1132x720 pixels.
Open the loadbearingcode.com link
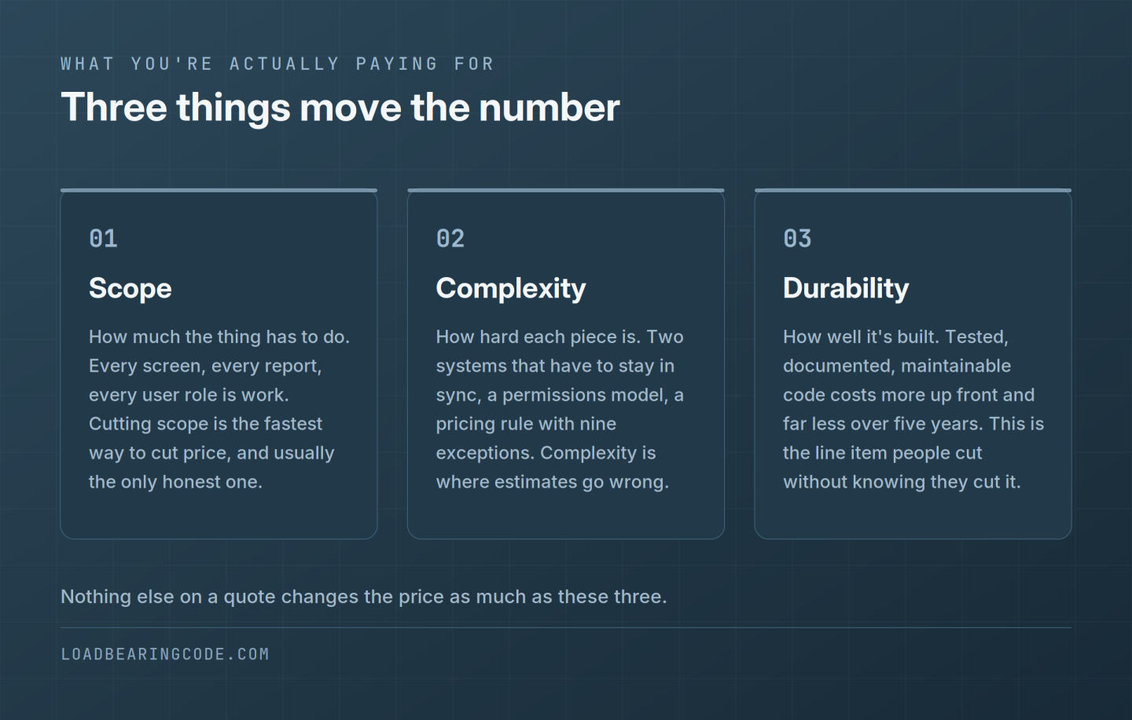[x=165, y=654]
